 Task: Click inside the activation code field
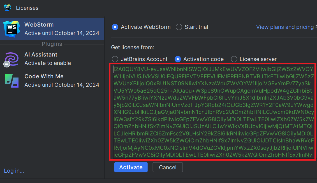pos(212,112)
